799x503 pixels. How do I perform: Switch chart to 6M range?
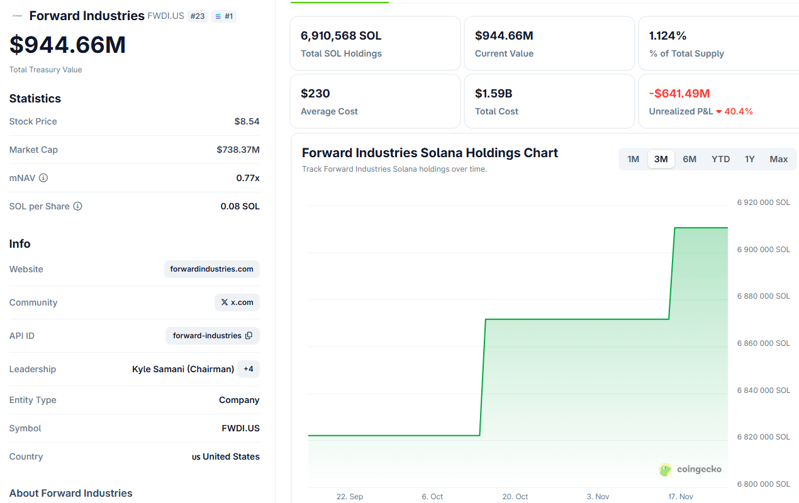tap(690, 159)
